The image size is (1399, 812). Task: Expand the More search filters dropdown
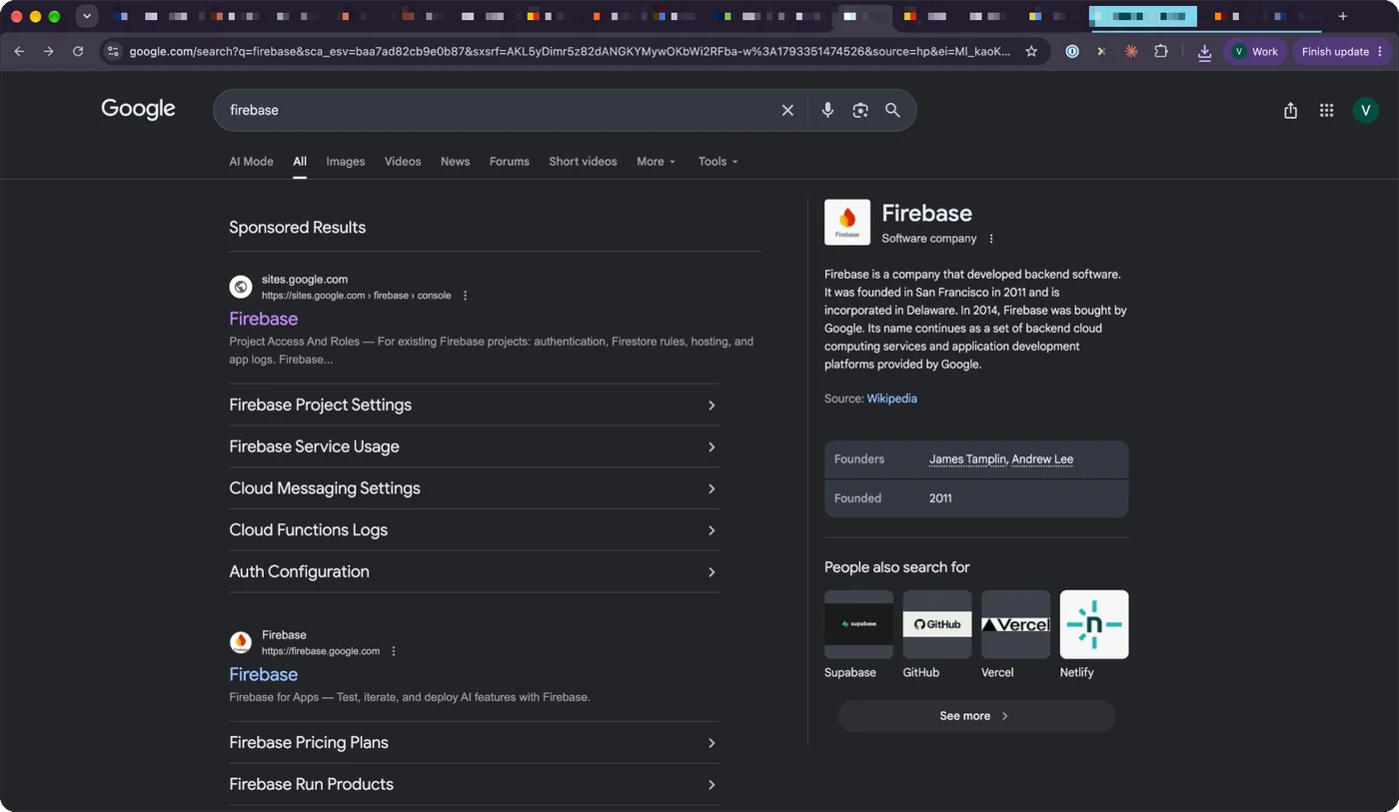coord(657,161)
